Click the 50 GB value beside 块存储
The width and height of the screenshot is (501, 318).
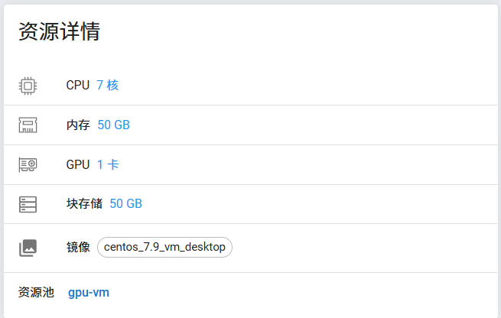click(x=126, y=204)
